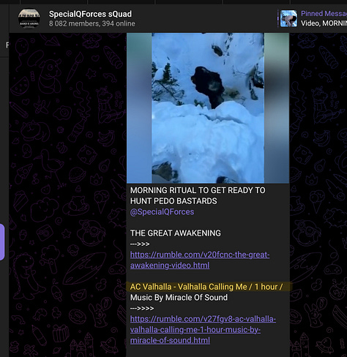Click 'Music By Miracle Of Sound' text

179,298
